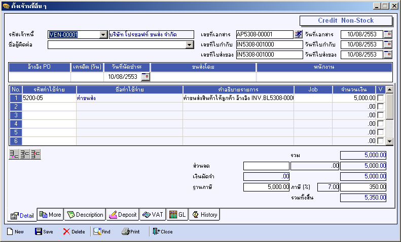This screenshot has width=401, height=242.
Task: Click the ฐานภาษี tax base field
Action: (x=266, y=187)
